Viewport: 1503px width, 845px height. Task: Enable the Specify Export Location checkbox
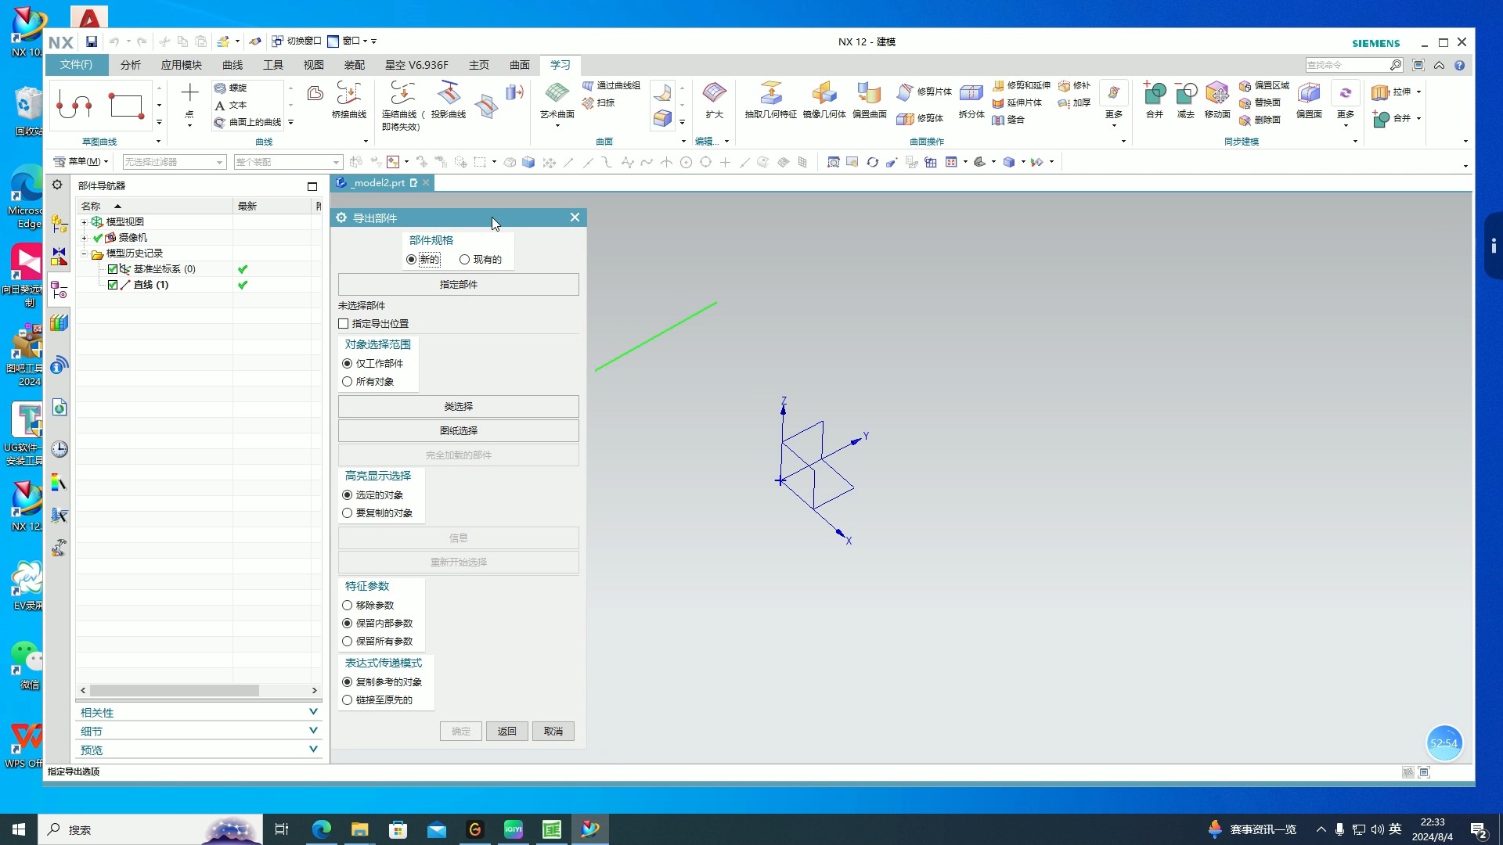344,323
